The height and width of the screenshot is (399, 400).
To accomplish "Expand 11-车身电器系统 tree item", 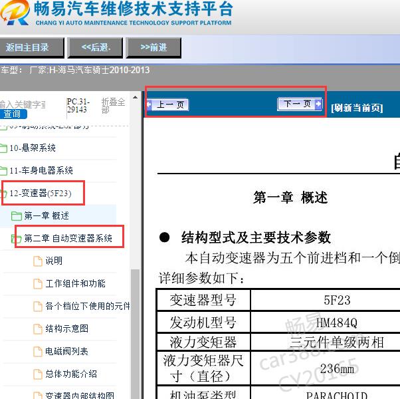I will click(x=41, y=170).
